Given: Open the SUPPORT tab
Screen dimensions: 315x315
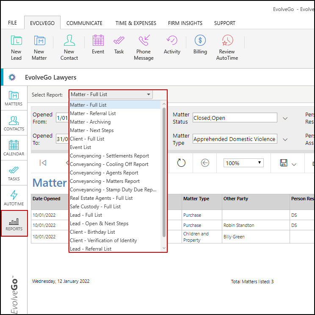Looking at the screenshot, I should pos(224,23).
